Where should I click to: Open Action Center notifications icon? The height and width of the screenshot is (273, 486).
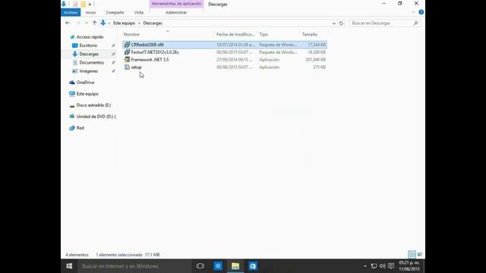click(391, 266)
